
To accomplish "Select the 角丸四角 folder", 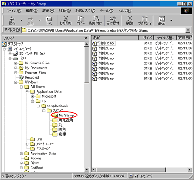I will 66,120.
